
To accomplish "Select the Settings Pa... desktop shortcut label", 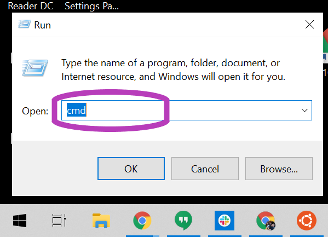I will pyautogui.click(x=91, y=6).
